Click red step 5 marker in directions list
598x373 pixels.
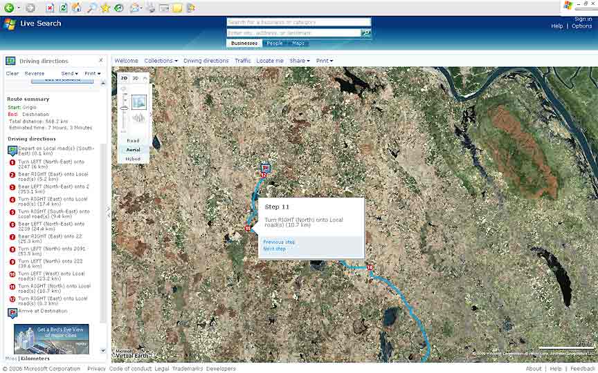tap(12, 212)
